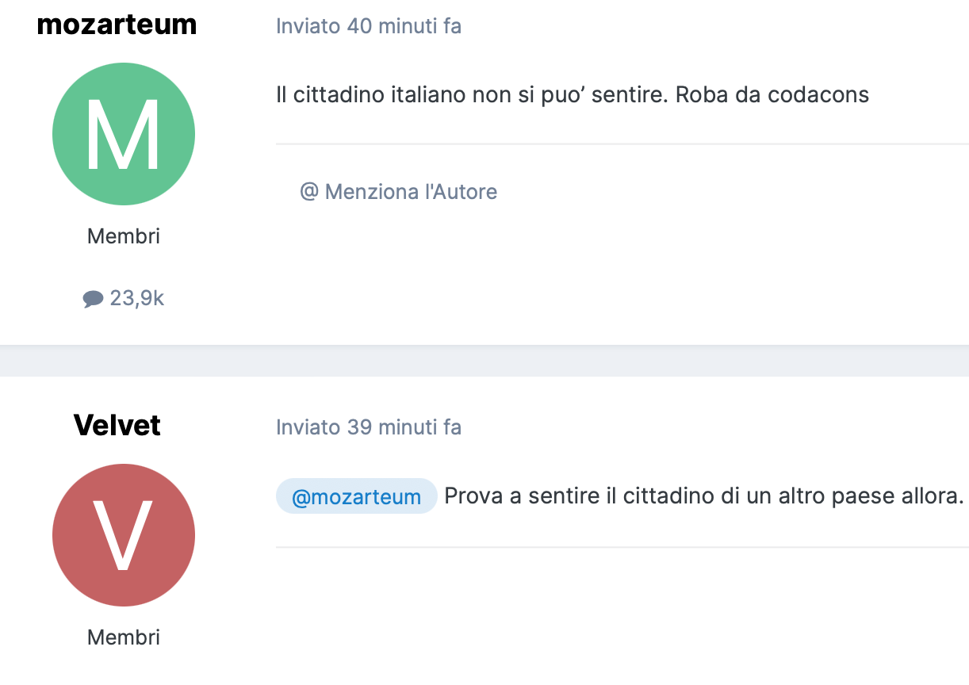The width and height of the screenshot is (969, 685).
Task: Click the separator line below mozarteum's post text
Action: click(x=622, y=144)
